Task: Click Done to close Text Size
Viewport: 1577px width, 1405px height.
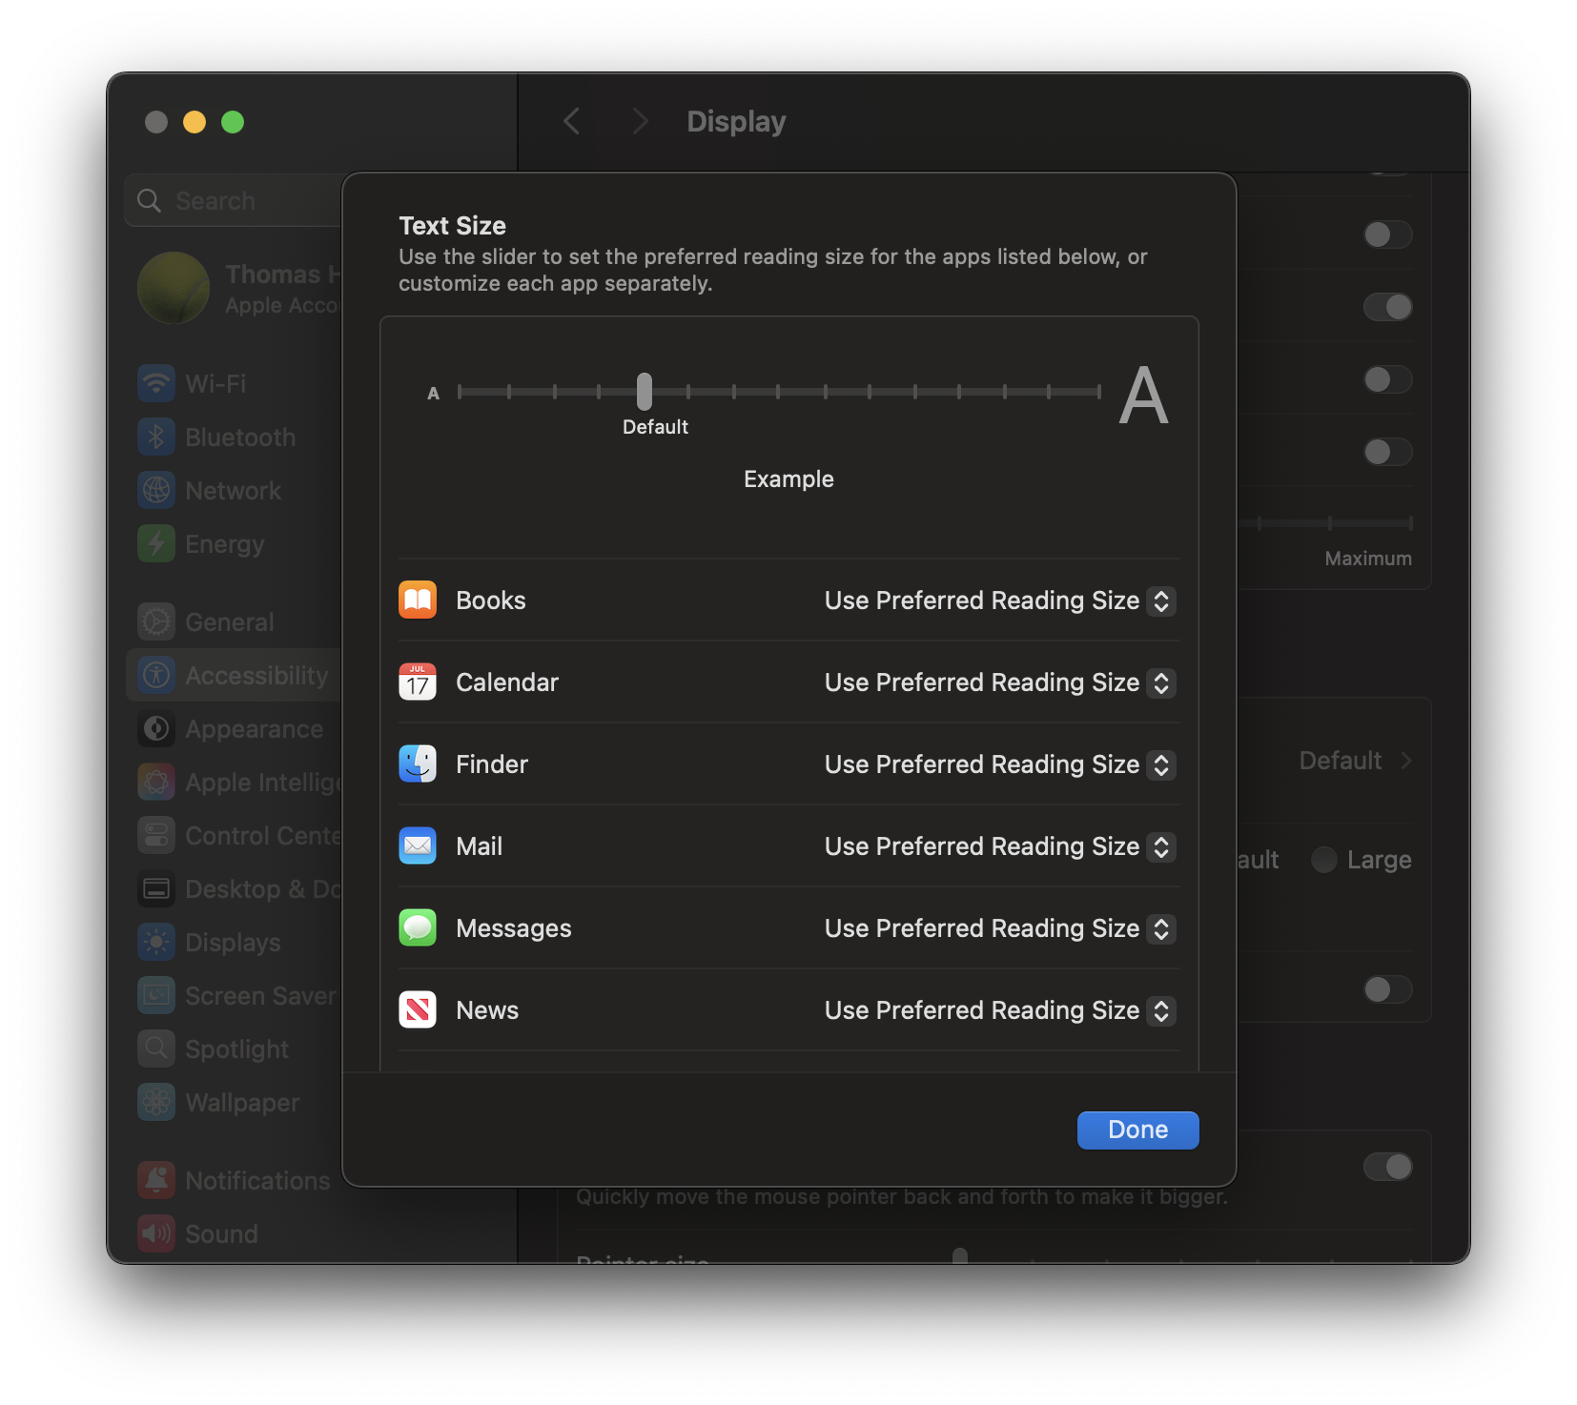Action: 1137,1130
